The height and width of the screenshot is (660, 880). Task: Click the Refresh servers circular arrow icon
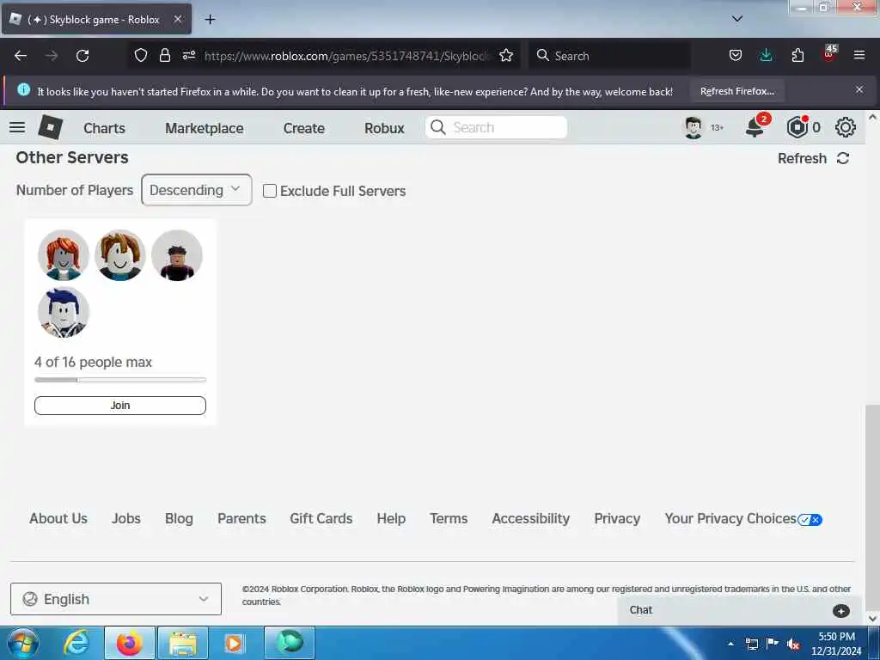[843, 158]
